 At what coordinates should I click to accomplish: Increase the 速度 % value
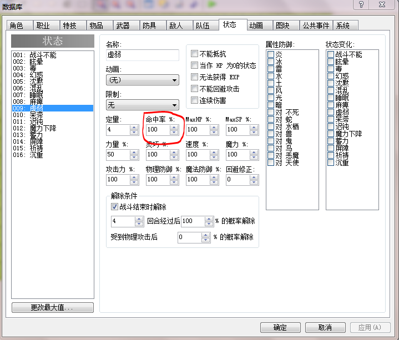coord(214,153)
